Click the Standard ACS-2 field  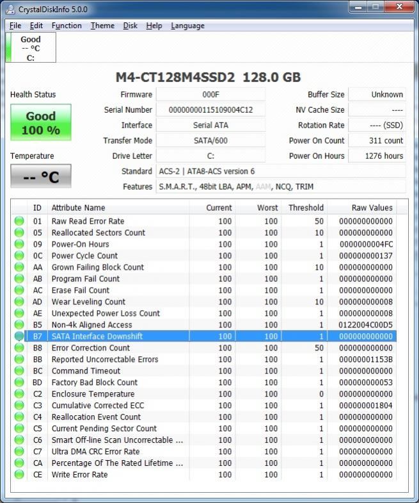281,171
